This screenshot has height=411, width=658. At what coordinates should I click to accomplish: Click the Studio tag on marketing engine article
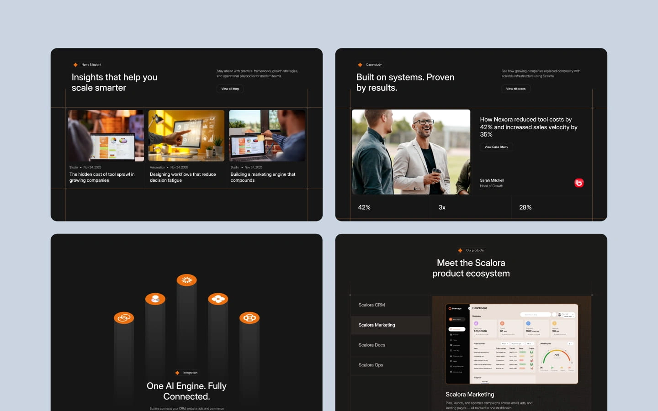point(235,168)
